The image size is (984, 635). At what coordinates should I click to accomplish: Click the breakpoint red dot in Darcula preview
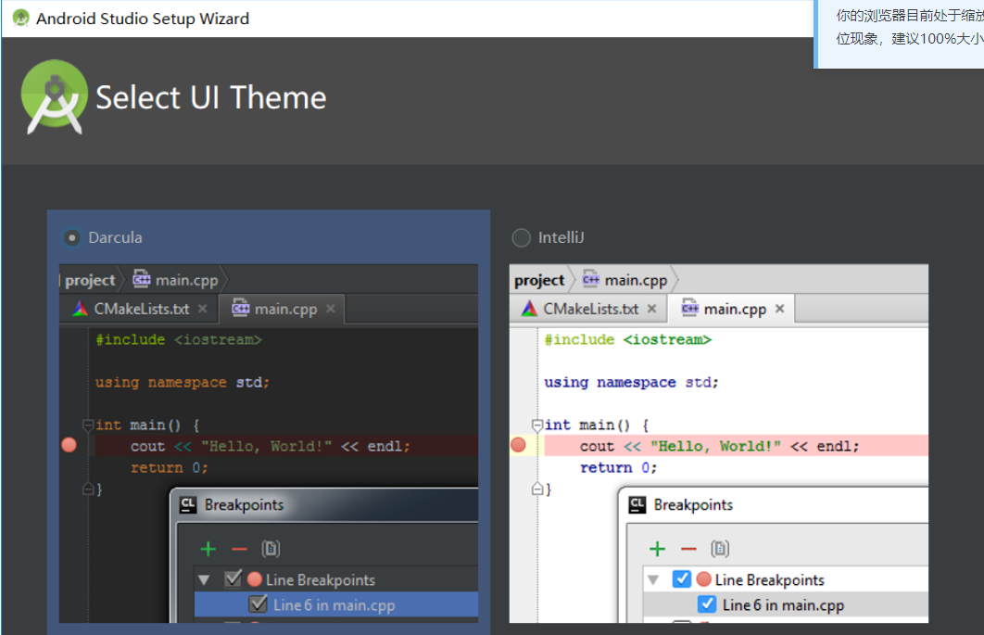coord(69,445)
